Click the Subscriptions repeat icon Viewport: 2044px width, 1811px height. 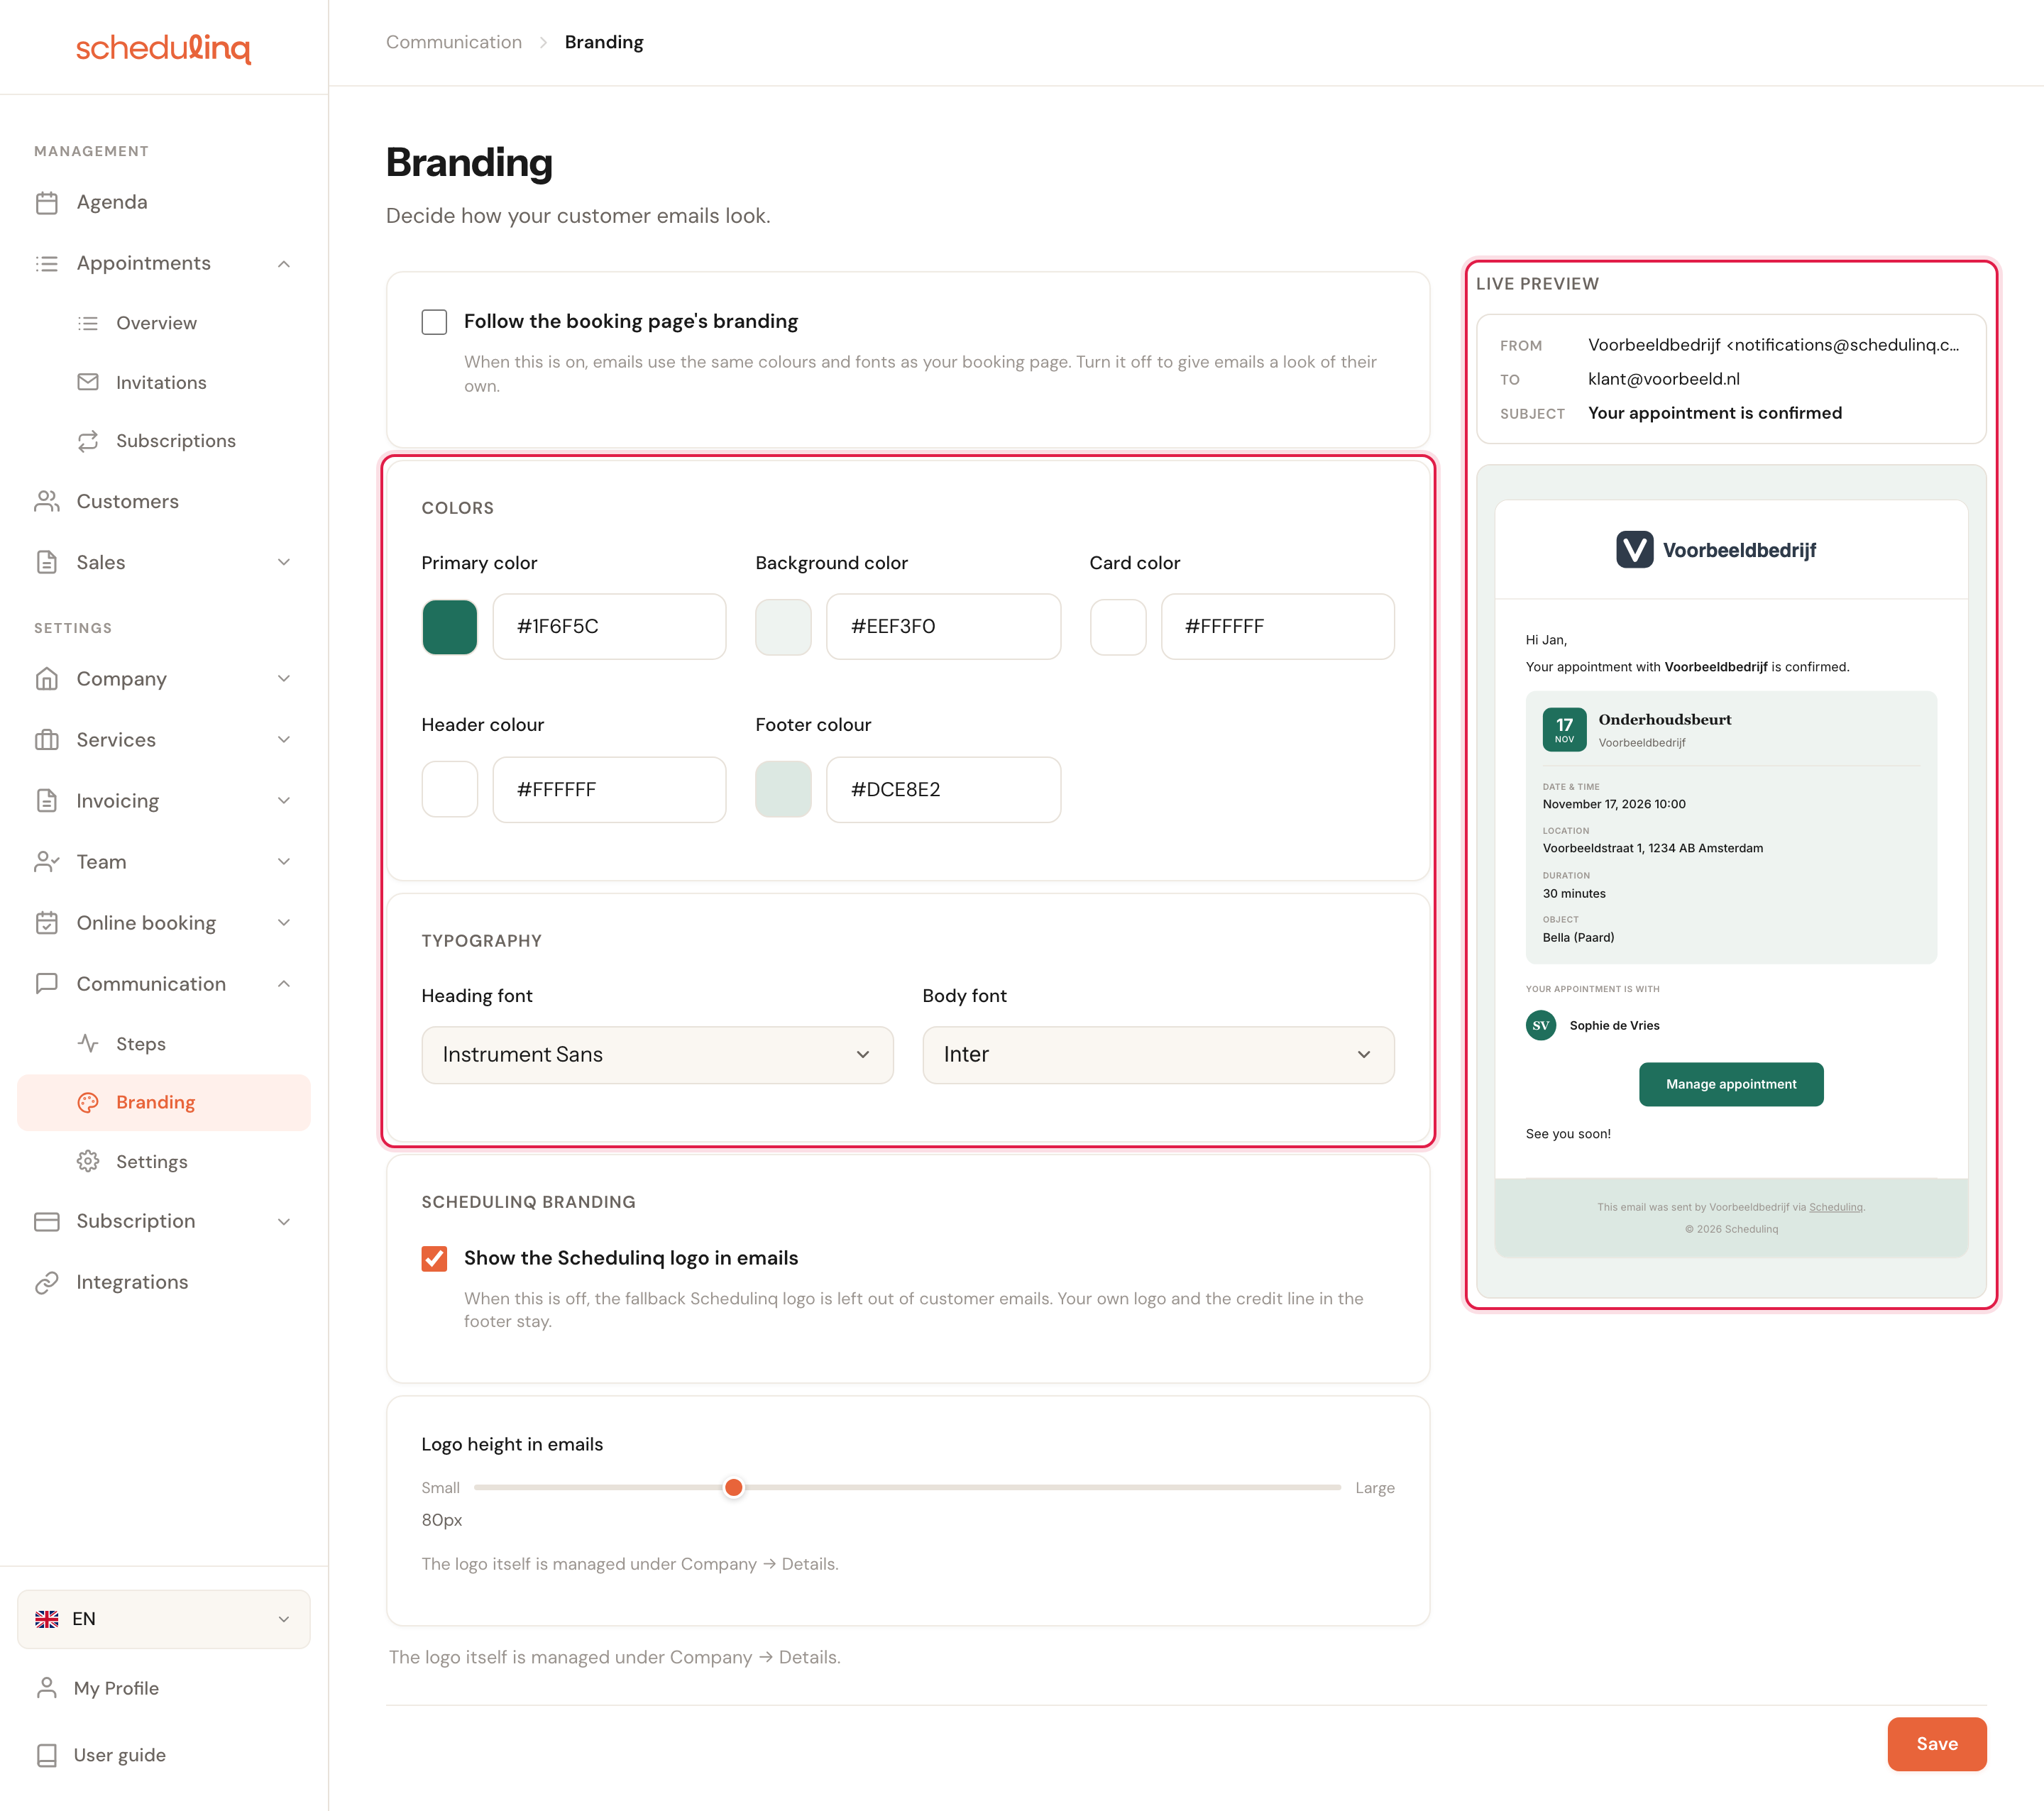click(x=88, y=441)
